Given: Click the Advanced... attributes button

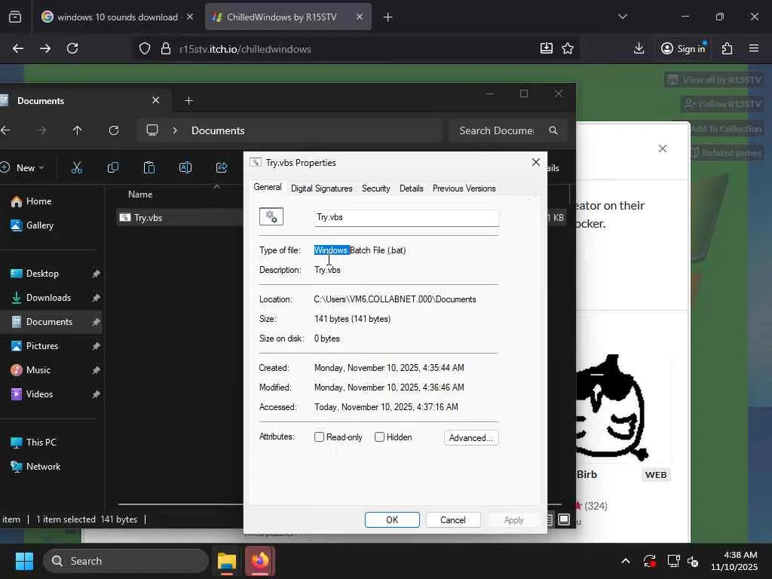Looking at the screenshot, I should [x=471, y=438].
